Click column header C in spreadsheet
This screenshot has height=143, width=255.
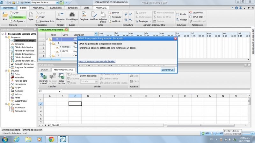coord(75,96)
